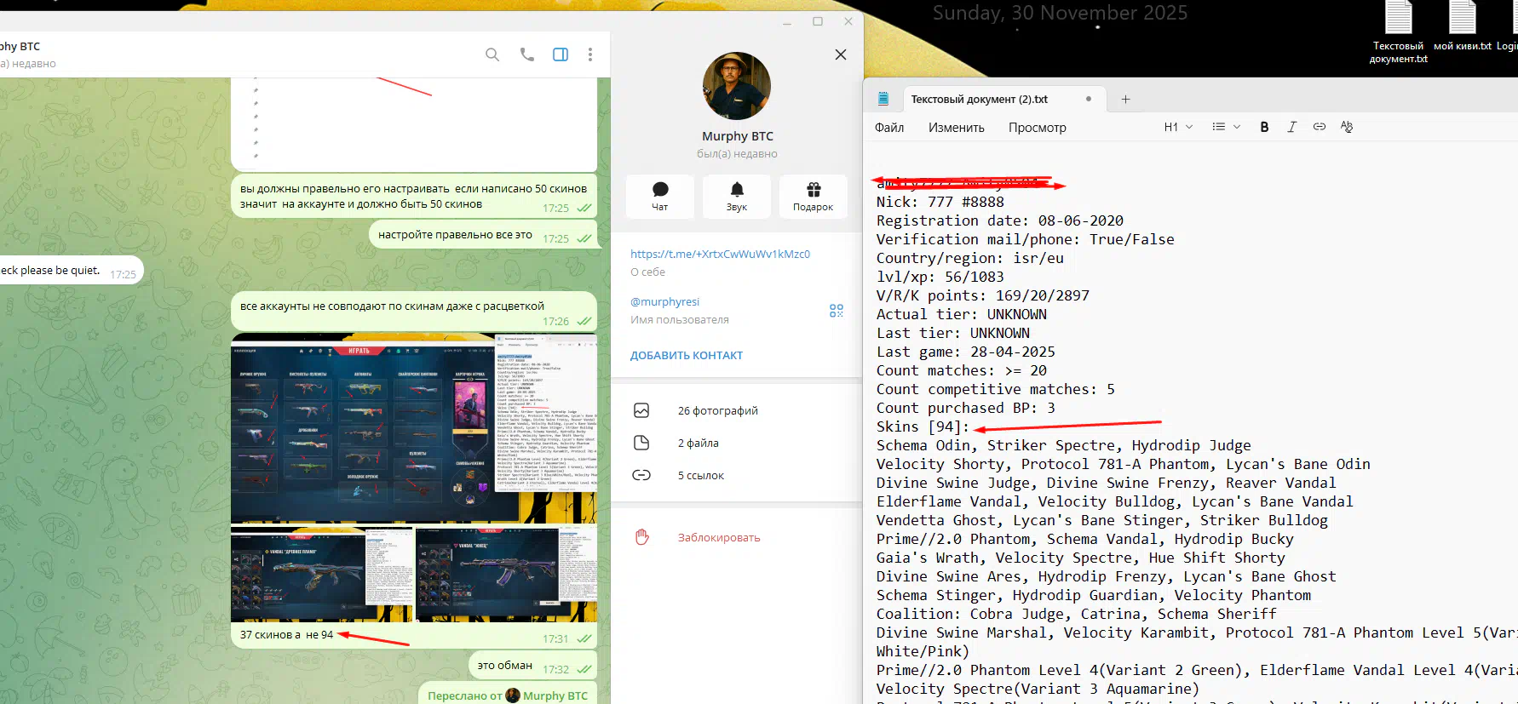Image resolution: width=1518 pixels, height=704 pixels.
Task: Close the Murphy BTC profile panel
Action: [x=841, y=54]
